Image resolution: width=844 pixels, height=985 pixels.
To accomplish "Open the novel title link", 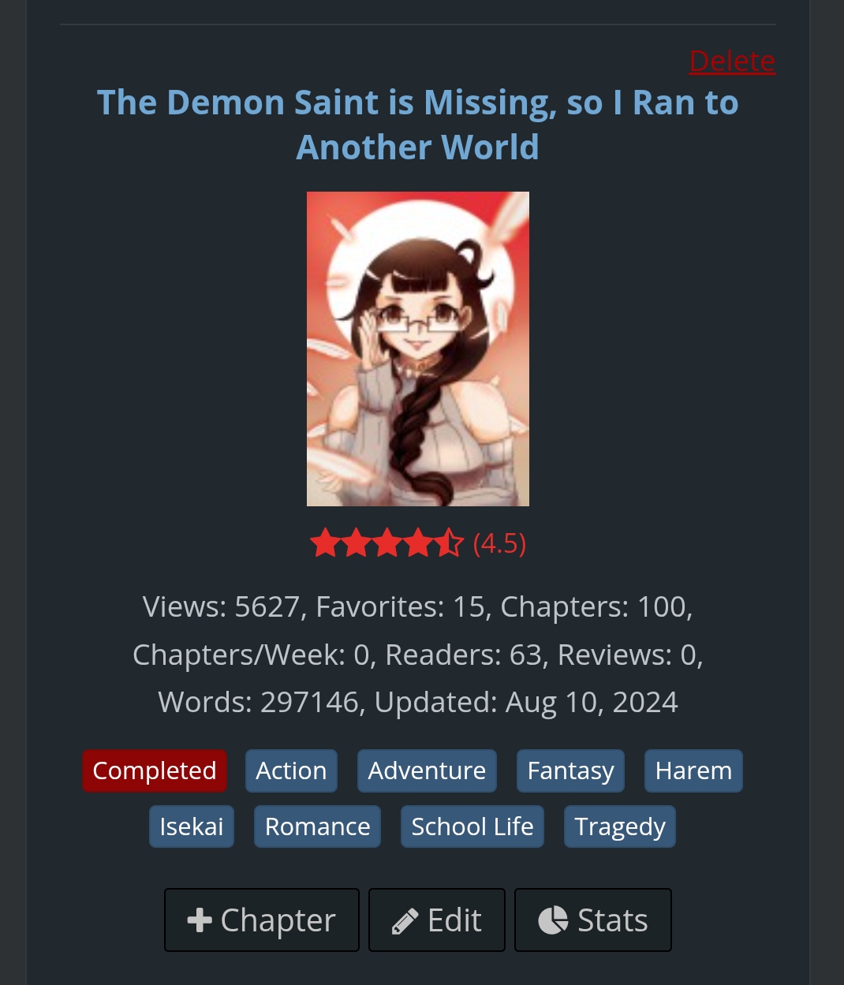I will pos(418,125).
